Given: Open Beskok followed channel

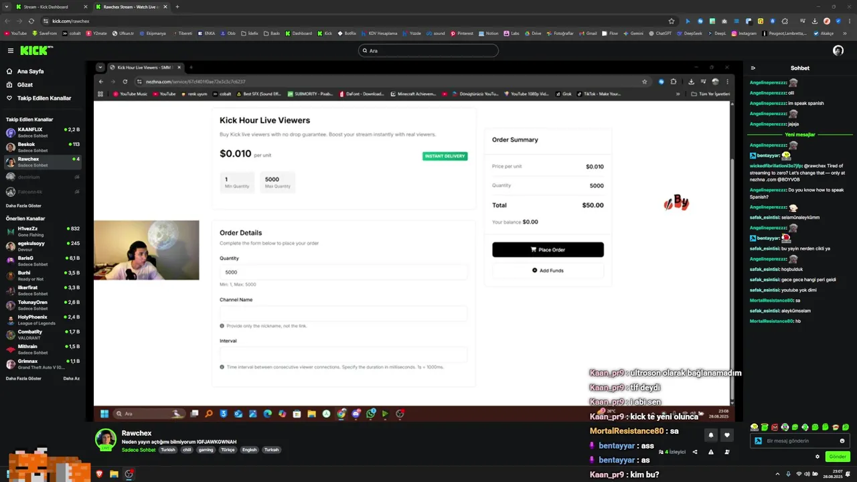Looking at the screenshot, I should (43, 147).
